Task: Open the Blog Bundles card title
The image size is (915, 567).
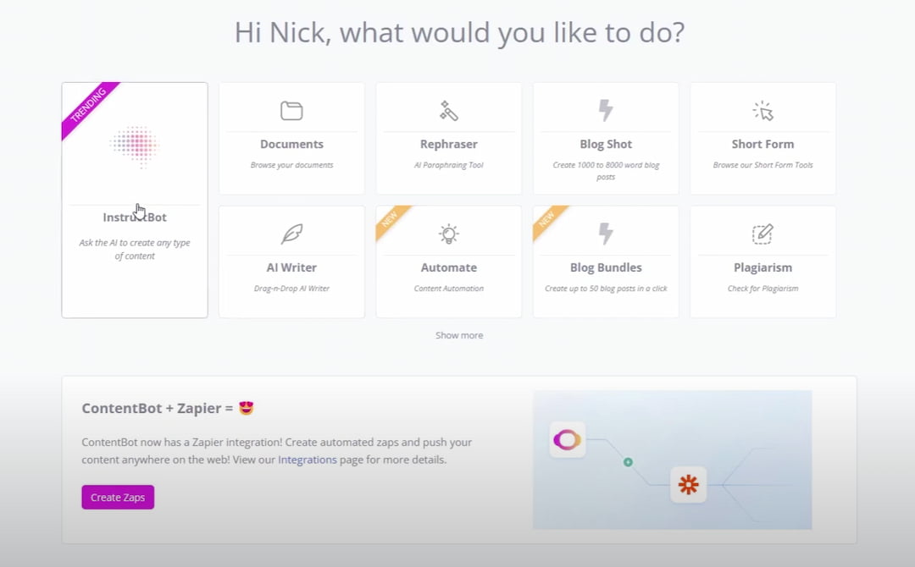Action: click(606, 267)
